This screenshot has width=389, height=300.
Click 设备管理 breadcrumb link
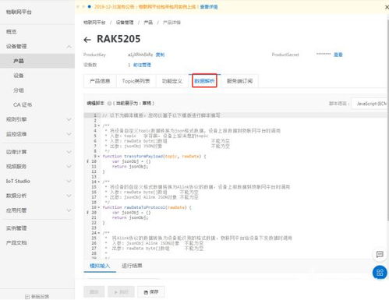(x=125, y=23)
